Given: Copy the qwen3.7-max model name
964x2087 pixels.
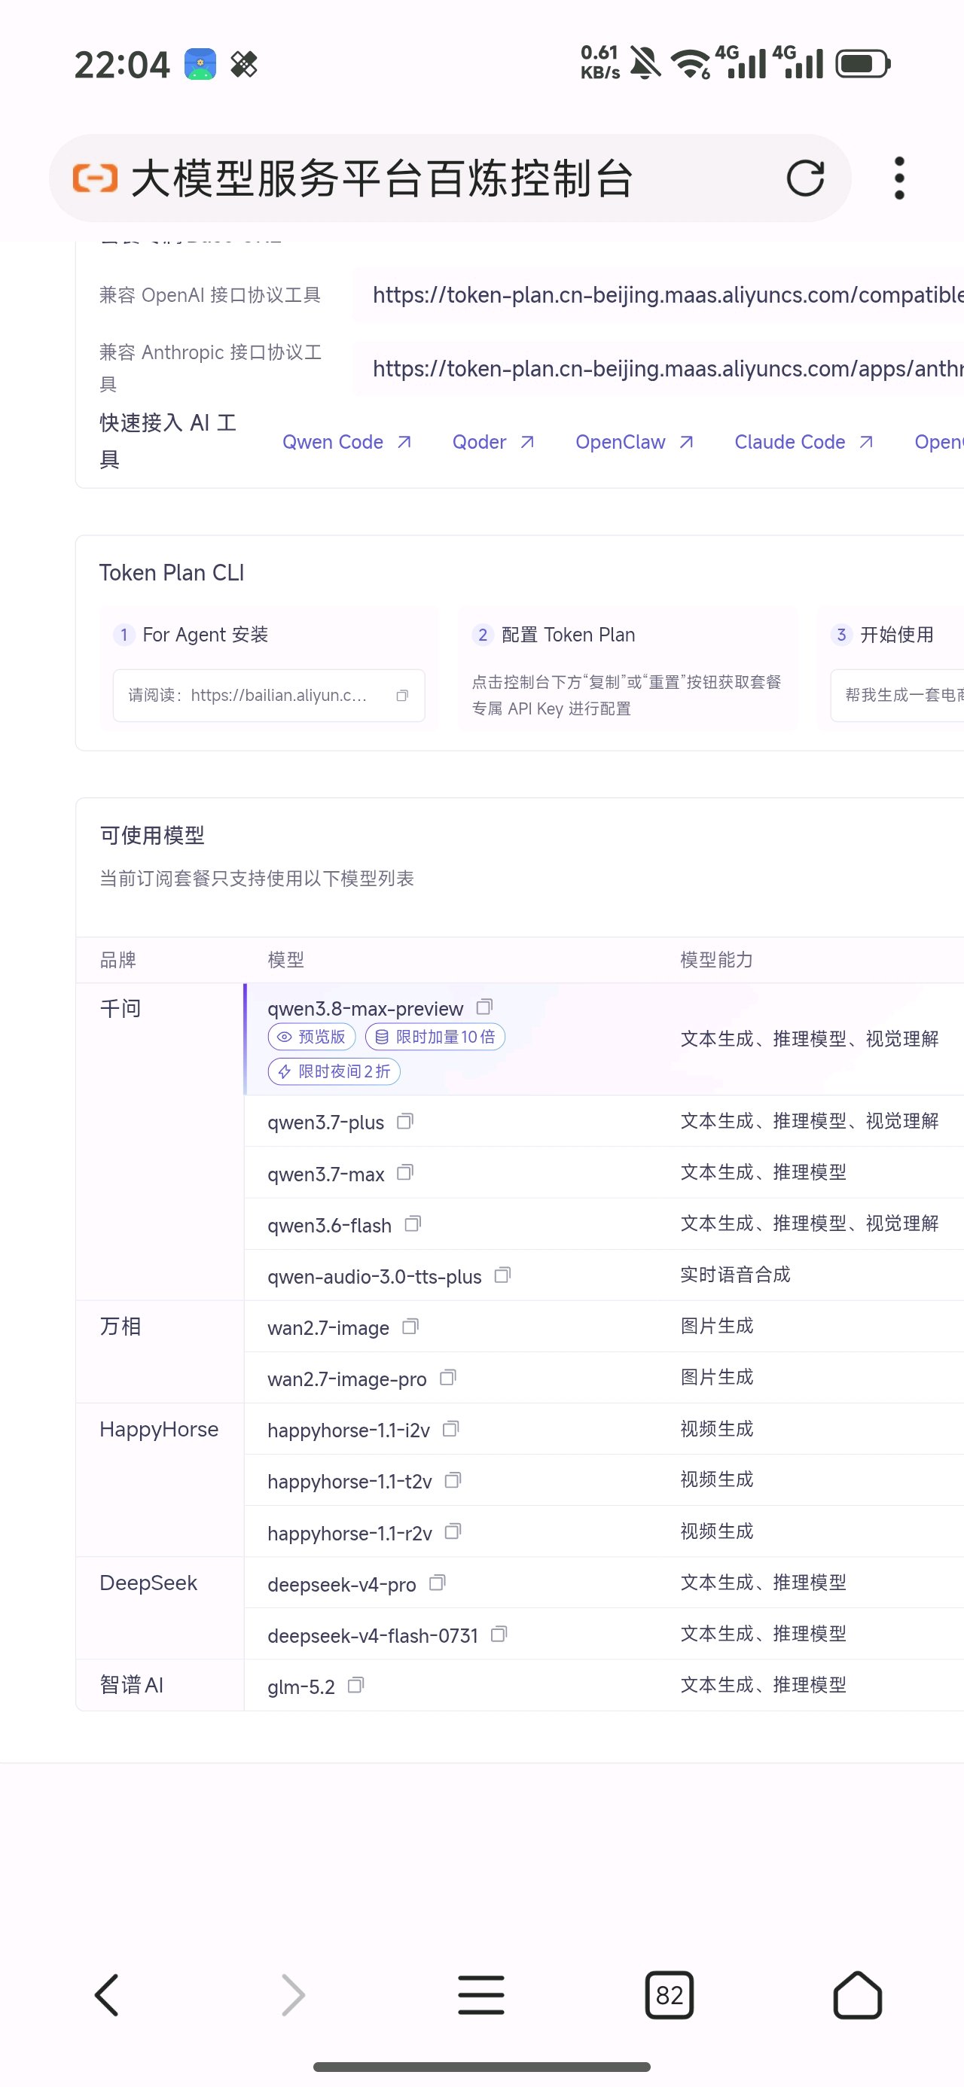Looking at the screenshot, I should click(x=404, y=1172).
